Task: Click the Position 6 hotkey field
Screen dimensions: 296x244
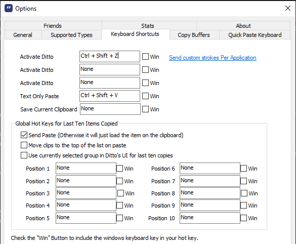Action: tap(210, 168)
